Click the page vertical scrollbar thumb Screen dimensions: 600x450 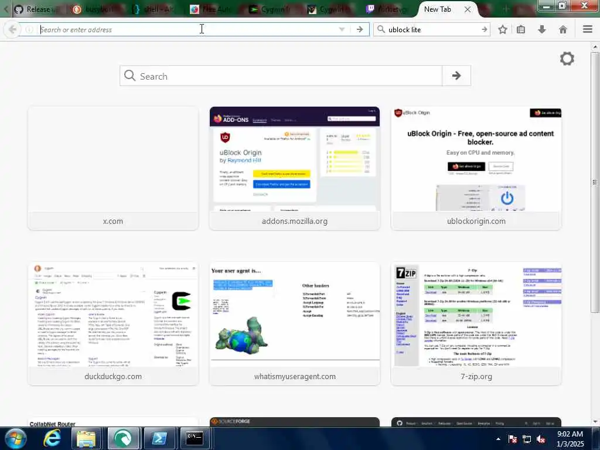[x=595, y=182]
